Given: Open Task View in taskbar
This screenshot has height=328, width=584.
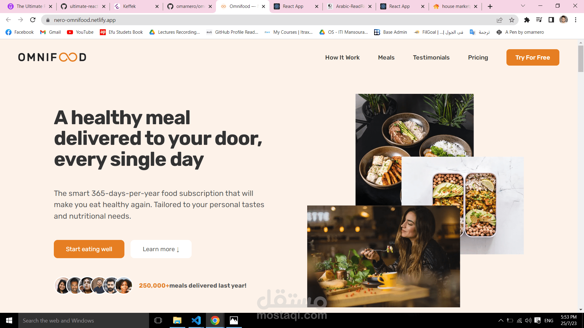Looking at the screenshot, I should 158,320.
